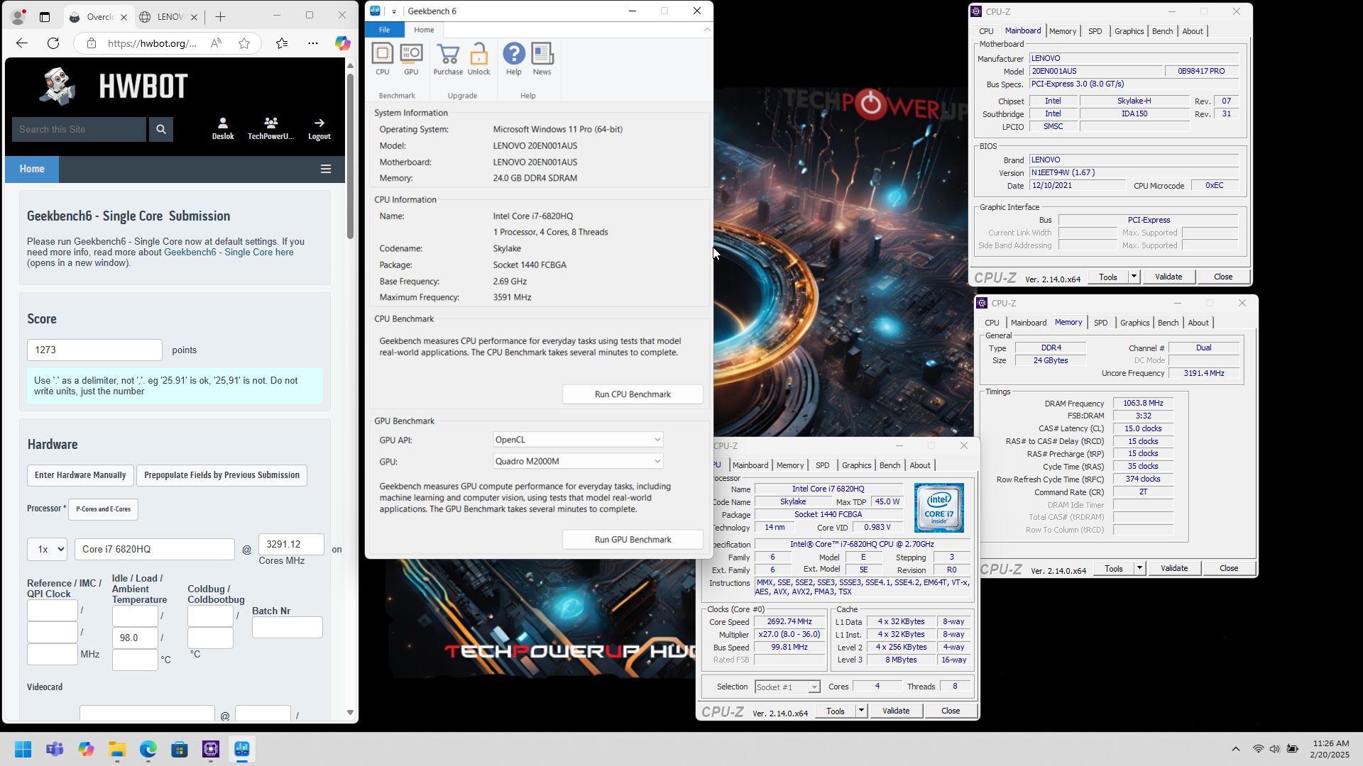This screenshot has width=1363, height=766.
Task: Open the File menu in Geekbench
Action: point(384,30)
